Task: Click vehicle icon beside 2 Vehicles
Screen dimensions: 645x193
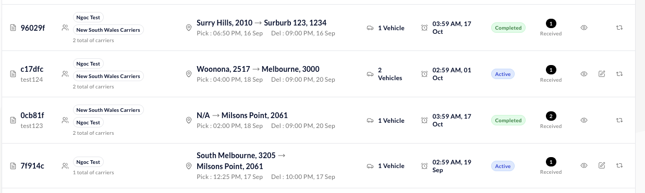Action: (x=370, y=74)
